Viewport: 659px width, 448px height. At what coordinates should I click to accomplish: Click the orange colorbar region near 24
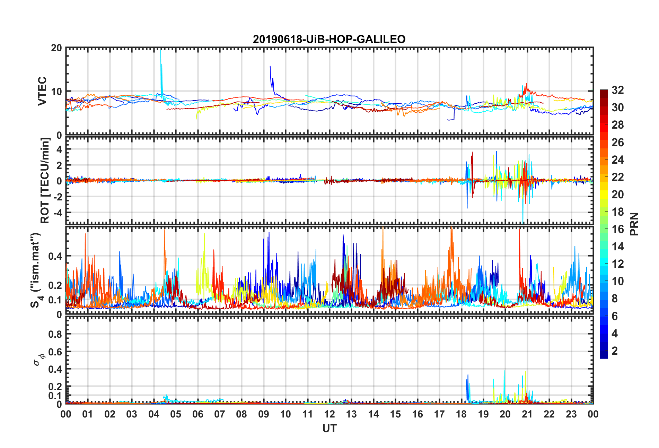604,160
